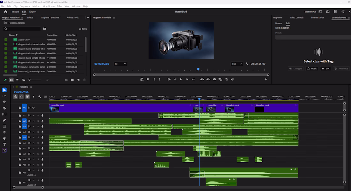Select the Pen tool
Viewport: 351px width, 191px height.
click(x=4, y=120)
